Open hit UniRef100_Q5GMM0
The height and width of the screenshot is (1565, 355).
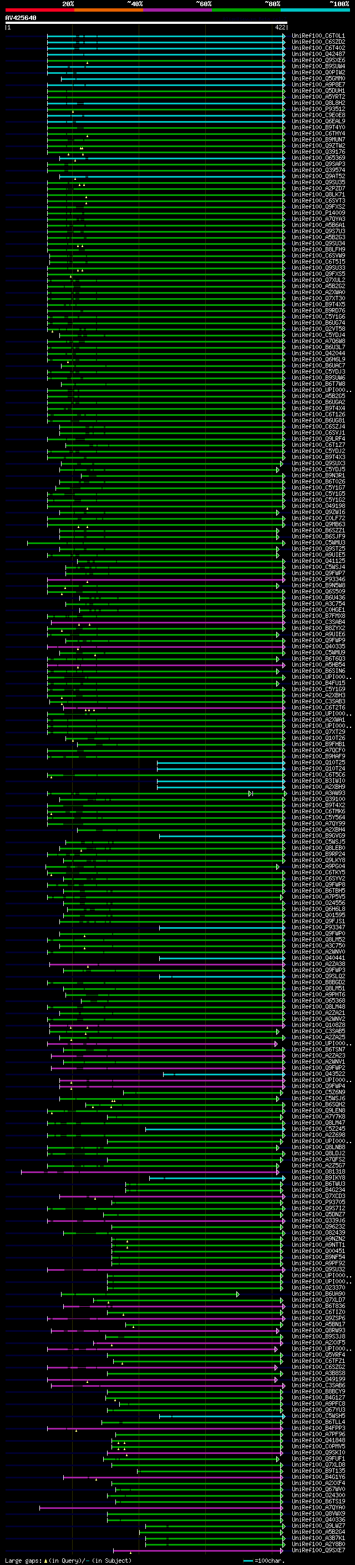(x=318, y=78)
